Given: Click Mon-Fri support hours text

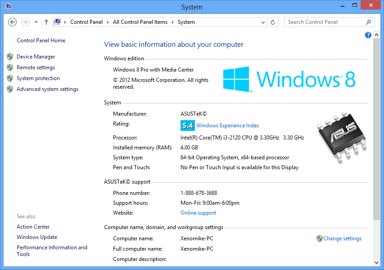Looking at the screenshot, I should pyautogui.click(x=210, y=203).
